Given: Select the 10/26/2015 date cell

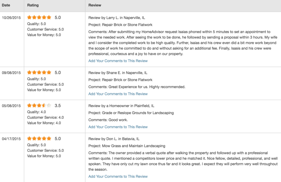Looking at the screenshot, I should pyautogui.click(x=11, y=18).
